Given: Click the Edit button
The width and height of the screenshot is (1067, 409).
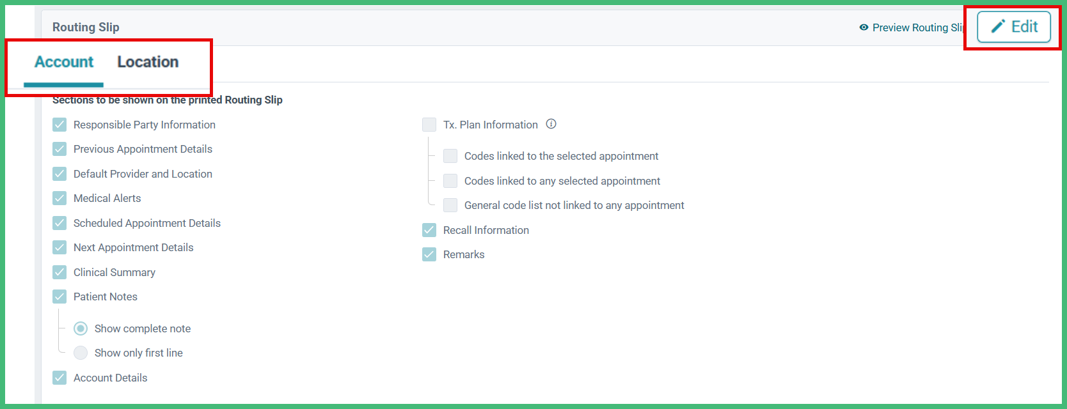Looking at the screenshot, I should [x=1014, y=26].
